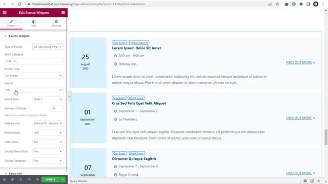
Task: Click Night Event tag on Dictumst Quisque
Action: 136,153
